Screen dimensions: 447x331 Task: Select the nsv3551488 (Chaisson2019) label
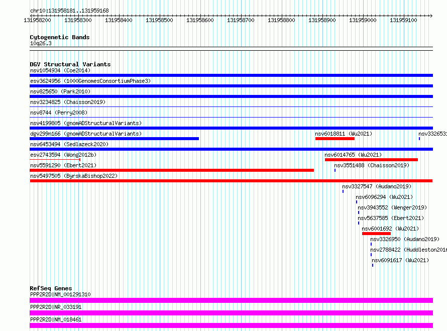[x=372, y=165]
